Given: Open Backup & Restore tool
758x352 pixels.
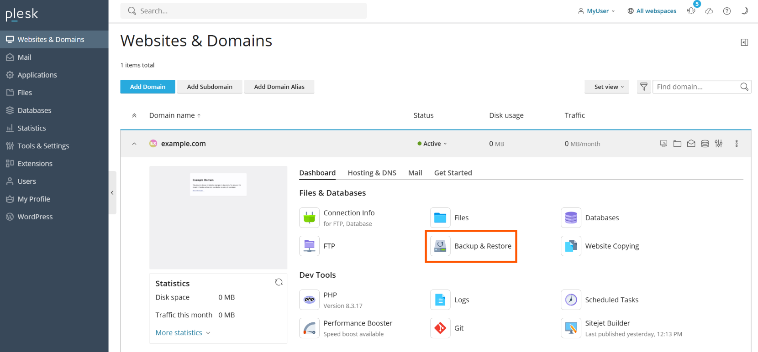Looking at the screenshot, I should click(482, 246).
